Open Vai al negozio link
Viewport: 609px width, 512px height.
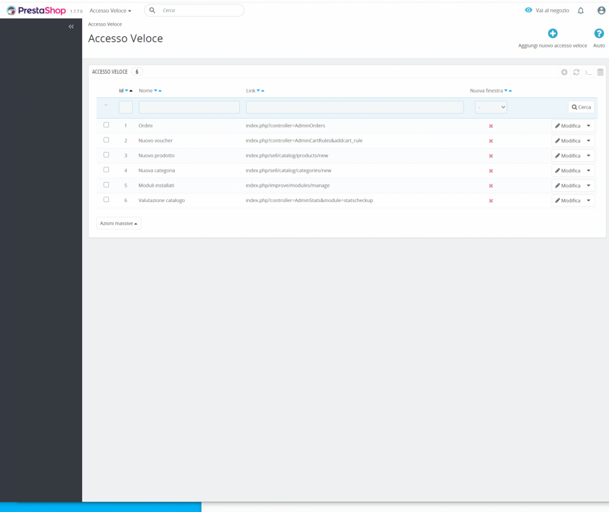point(552,10)
